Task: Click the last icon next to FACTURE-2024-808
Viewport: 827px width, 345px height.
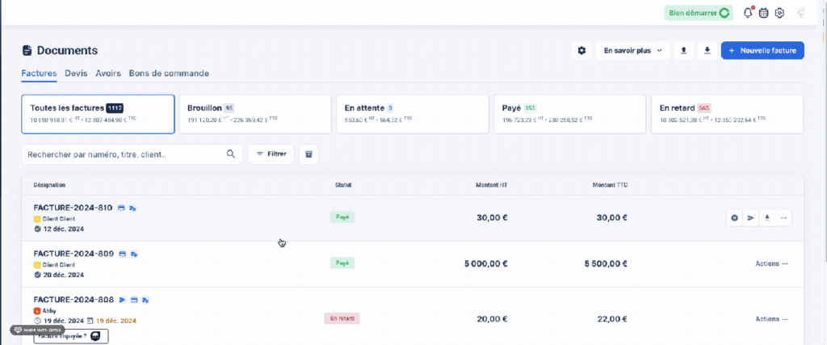Action: (x=145, y=301)
